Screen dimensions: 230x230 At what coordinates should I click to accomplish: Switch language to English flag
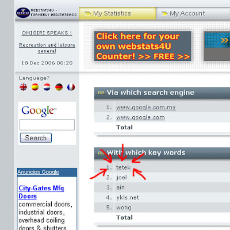pyautogui.click(x=23, y=87)
